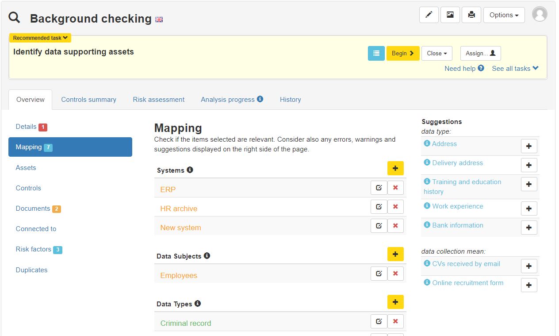Expand the Recommended task label

[x=40, y=38]
